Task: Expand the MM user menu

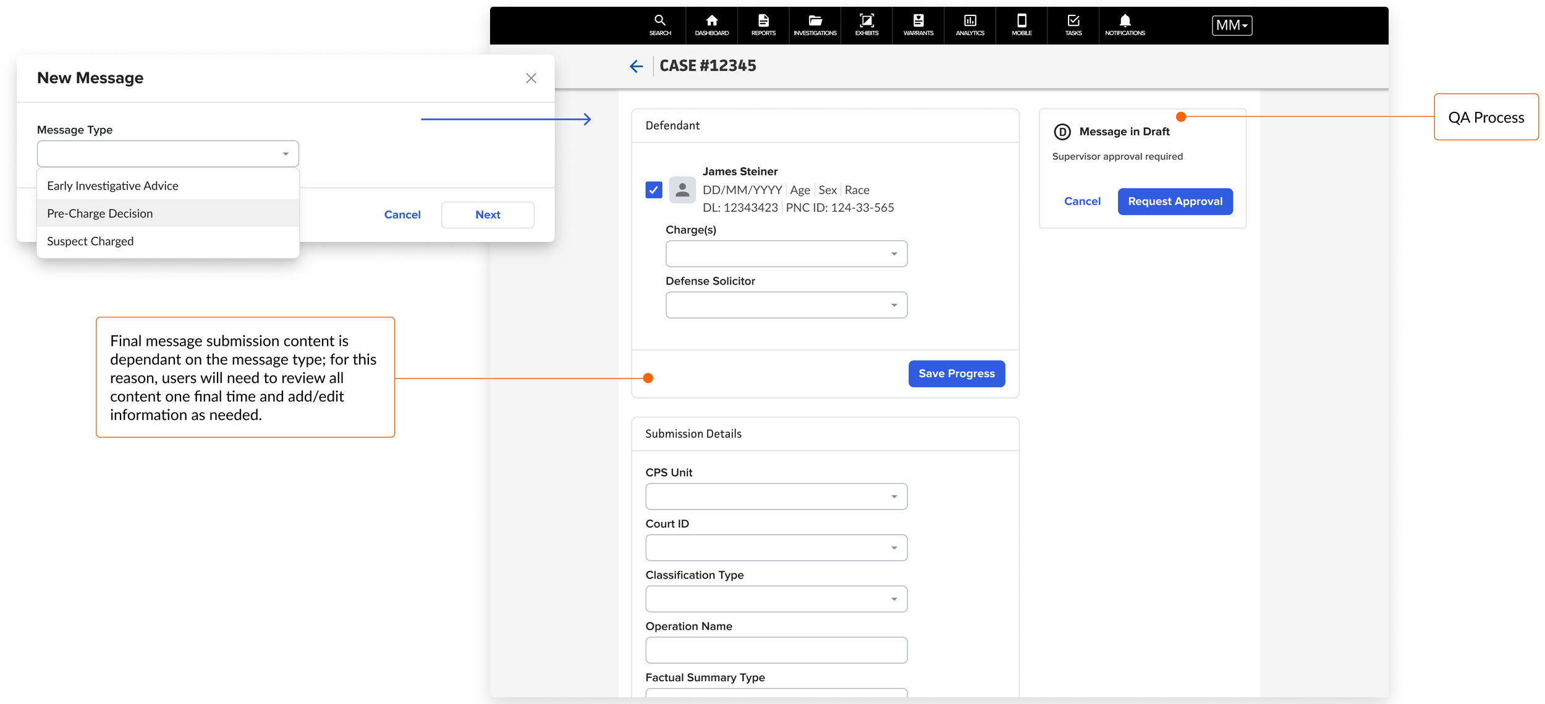Action: pyautogui.click(x=1231, y=25)
